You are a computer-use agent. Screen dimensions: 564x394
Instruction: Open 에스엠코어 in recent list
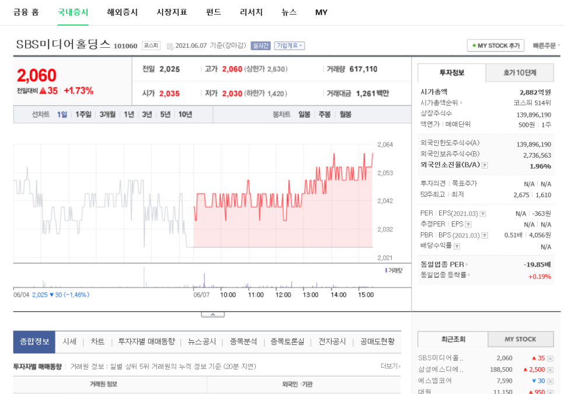(x=434, y=381)
